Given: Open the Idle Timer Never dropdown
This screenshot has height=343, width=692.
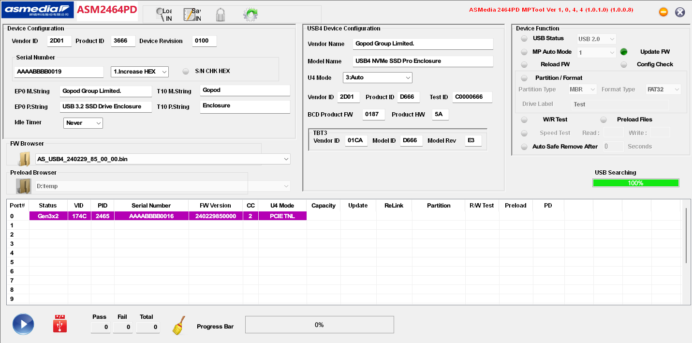Looking at the screenshot, I should pos(83,123).
